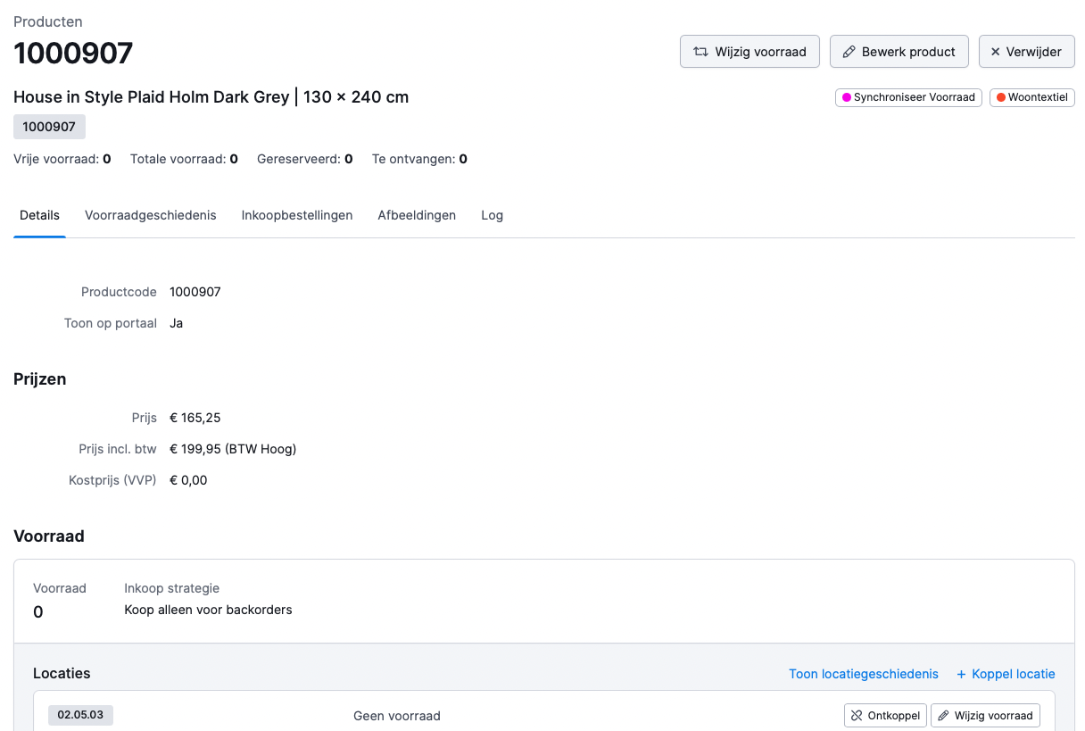Click the orange dot on Woontextiel tag
Viewport: 1085px width, 731px height.
(x=1001, y=97)
